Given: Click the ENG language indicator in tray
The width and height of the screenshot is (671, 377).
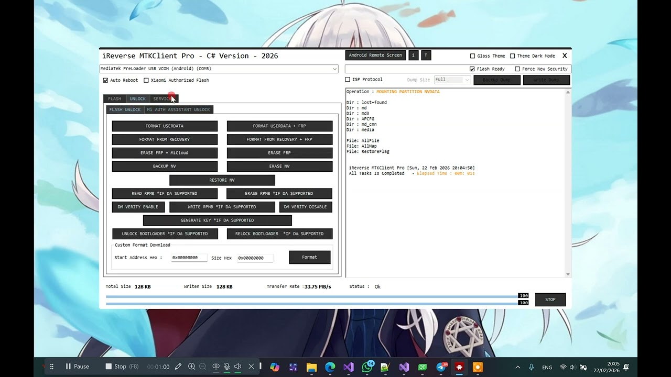Looking at the screenshot, I should coord(547,368).
